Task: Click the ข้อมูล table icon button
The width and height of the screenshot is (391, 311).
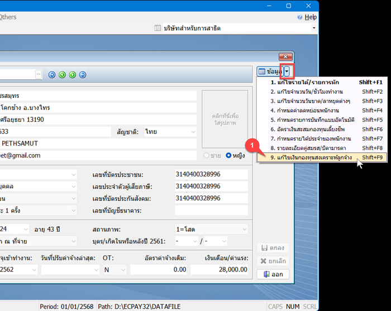Action: click(x=270, y=71)
